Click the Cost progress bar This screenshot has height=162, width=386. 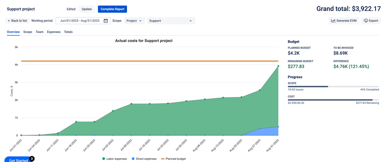click(333, 100)
